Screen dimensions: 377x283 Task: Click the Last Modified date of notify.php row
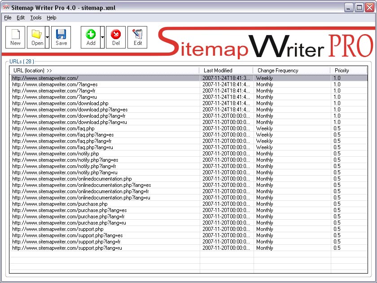(226, 154)
